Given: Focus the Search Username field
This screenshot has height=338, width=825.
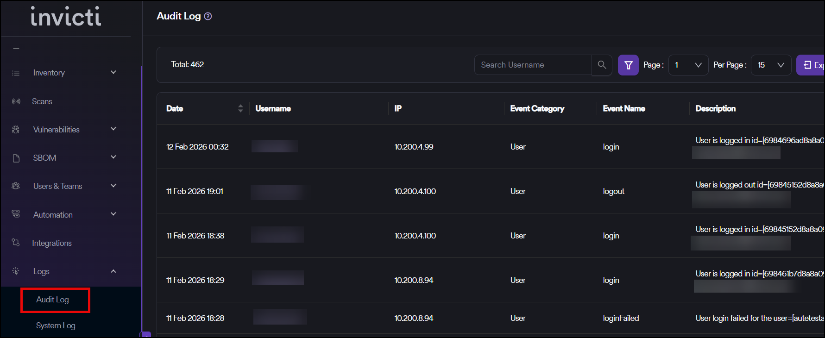Looking at the screenshot, I should 533,65.
